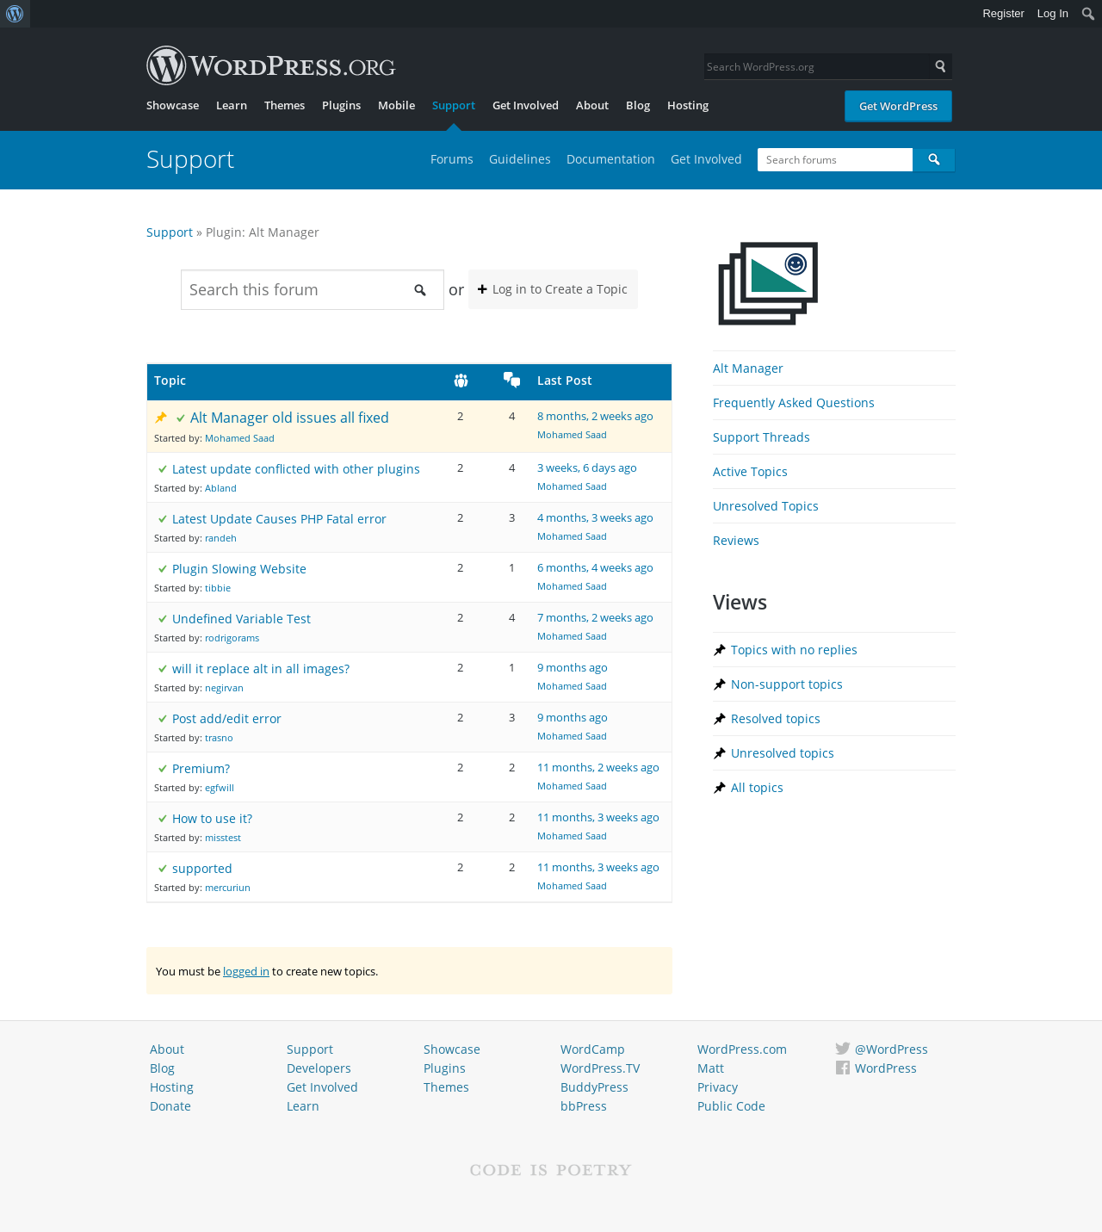Focus the Search WordPress.org input field
This screenshot has width=1102, height=1232.
tap(816, 66)
